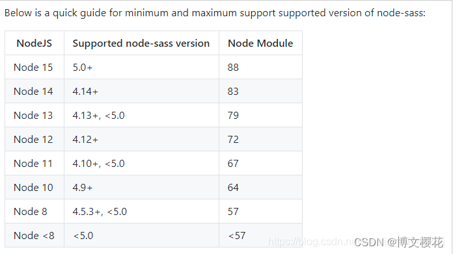Select the Node 12 row label
The height and width of the screenshot is (254, 453).
33,139
